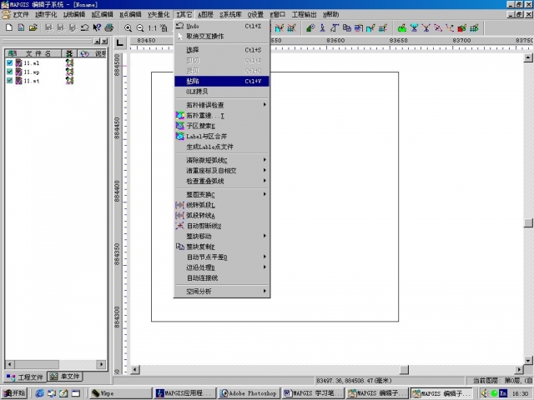534x400 pixels.
Task: Click the New file toolbar icon
Action: tap(8, 27)
